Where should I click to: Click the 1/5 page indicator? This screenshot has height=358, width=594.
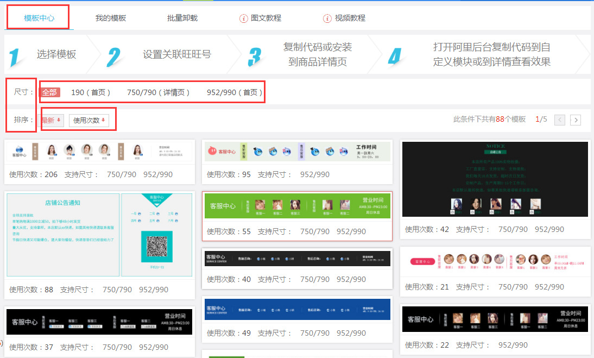541,120
